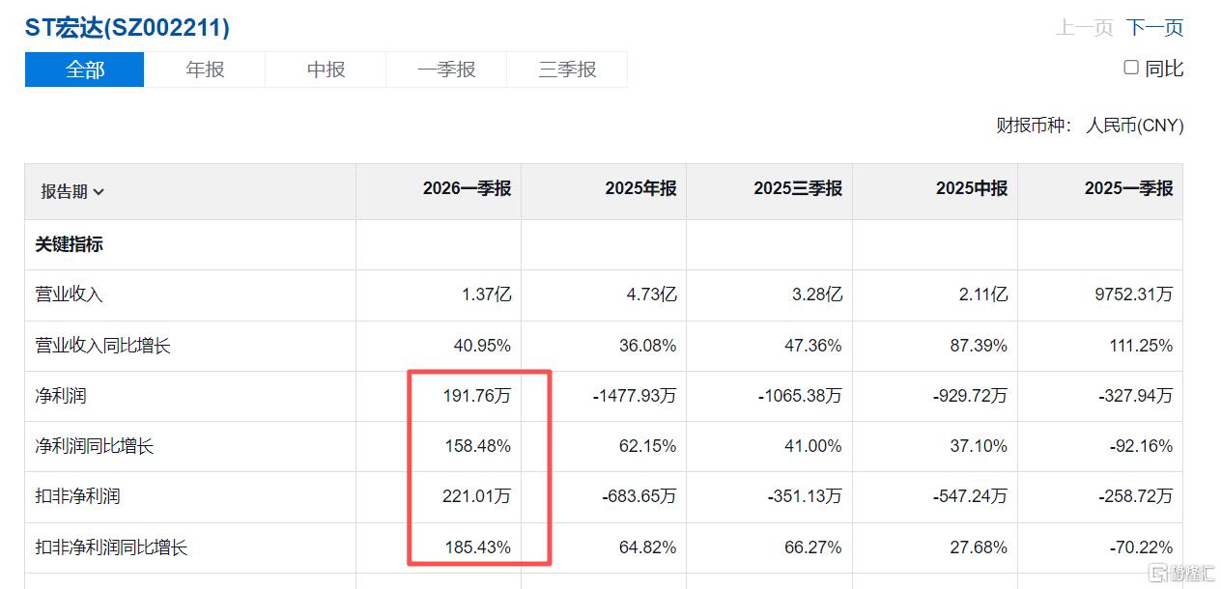Click the 2025一季报 column header

click(1128, 188)
